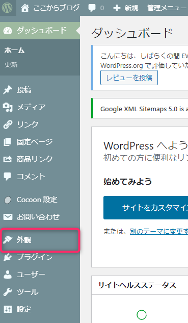
Task: Click the Google XML Sitemaps 5.0 notice text
Action: [144, 109]
